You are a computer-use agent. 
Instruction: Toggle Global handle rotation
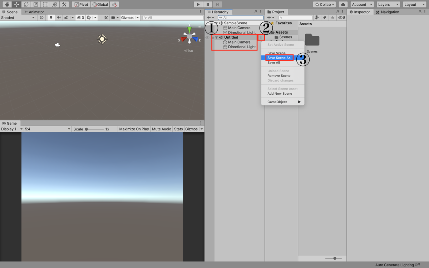[100, 5]
